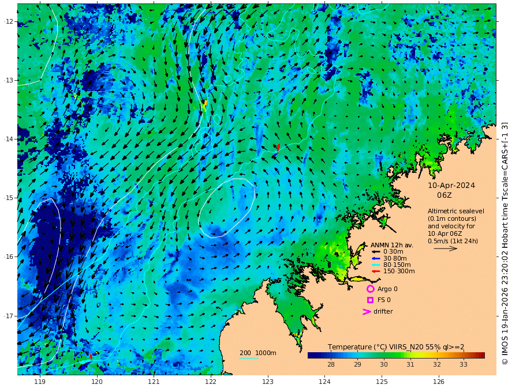Click the cyan 80-150m legend arrow
This screenshot has width=508, height=392.
(376, 265)
